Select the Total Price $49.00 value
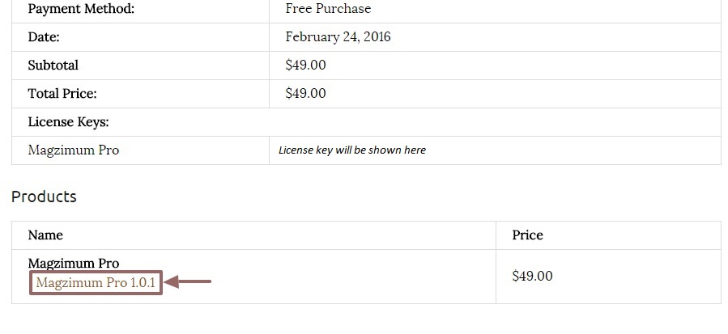The image size is (728, 334). pyautogui.click(x=305, y=93)
